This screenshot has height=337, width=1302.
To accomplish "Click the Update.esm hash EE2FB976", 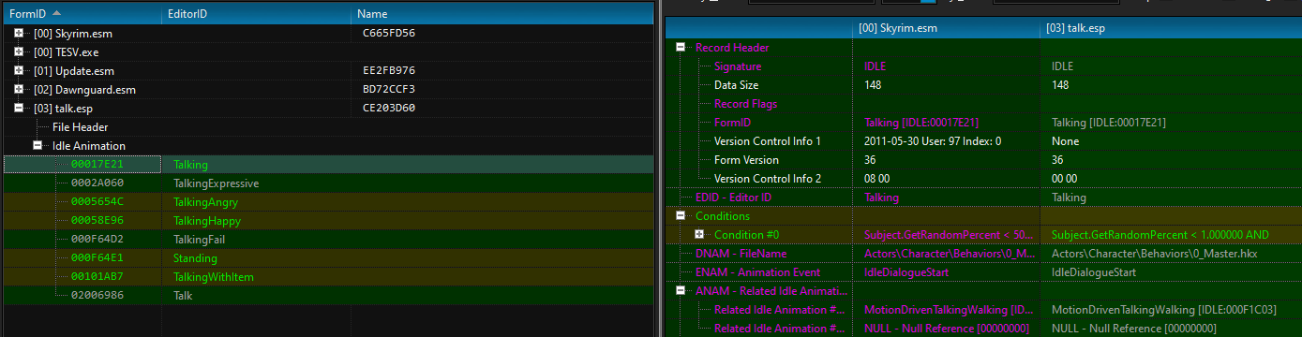I will [x=389, y=70].
